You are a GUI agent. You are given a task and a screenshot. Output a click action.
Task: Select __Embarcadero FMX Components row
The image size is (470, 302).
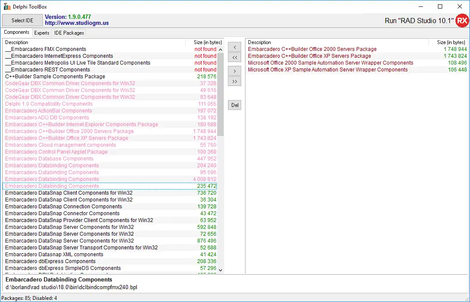[110, 49]
